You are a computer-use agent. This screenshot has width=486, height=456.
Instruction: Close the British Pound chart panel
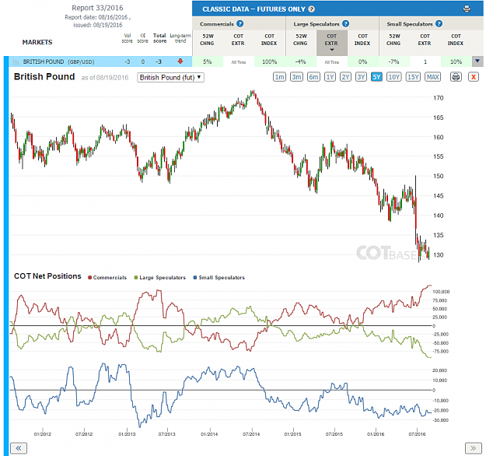tap(474, 76)
